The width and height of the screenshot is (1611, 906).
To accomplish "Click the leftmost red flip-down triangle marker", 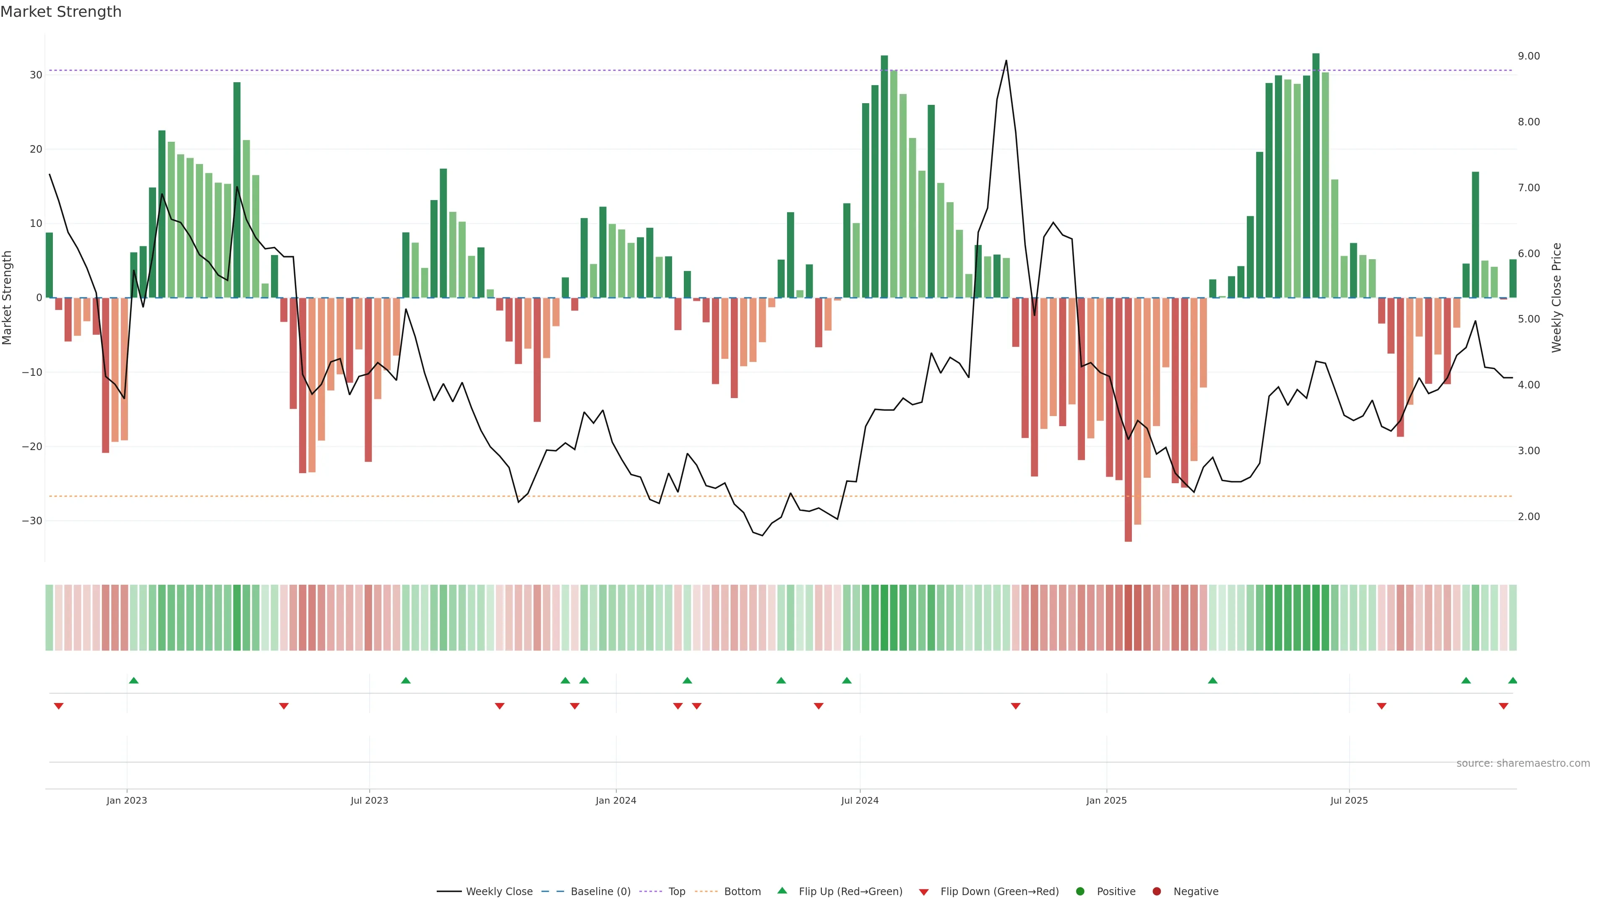I will (59, 706).
